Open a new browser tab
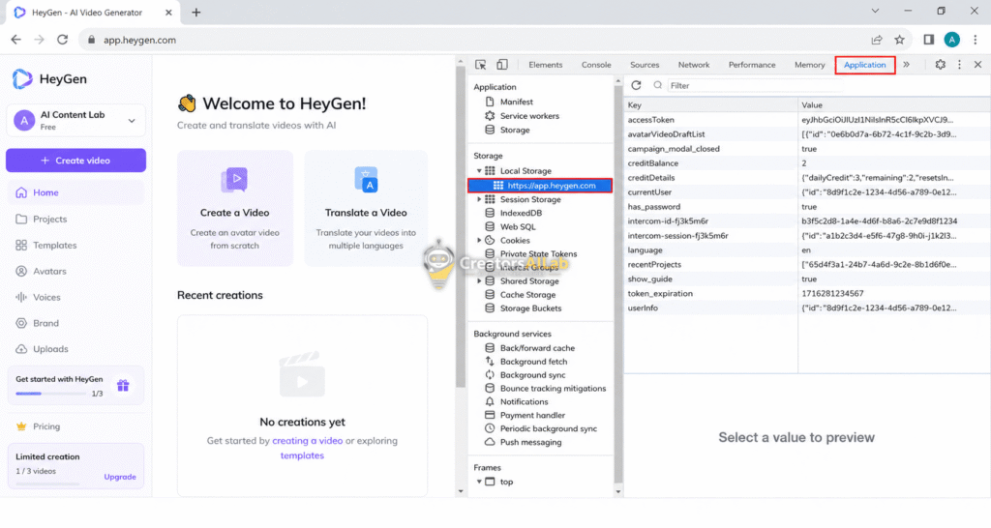 195,13
